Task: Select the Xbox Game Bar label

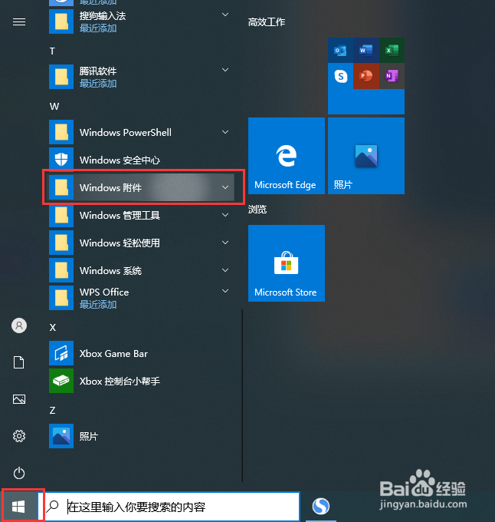Action: [113, 354]
